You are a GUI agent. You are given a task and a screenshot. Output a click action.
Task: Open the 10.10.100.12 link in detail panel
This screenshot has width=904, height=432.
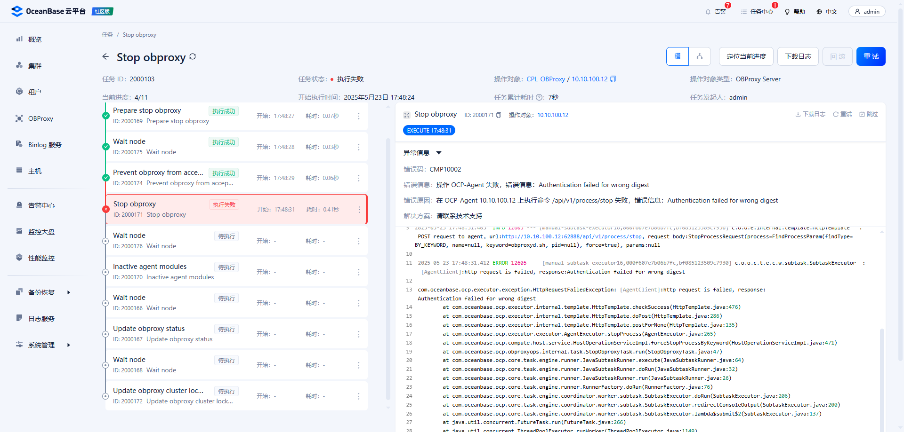click(553, 115)
